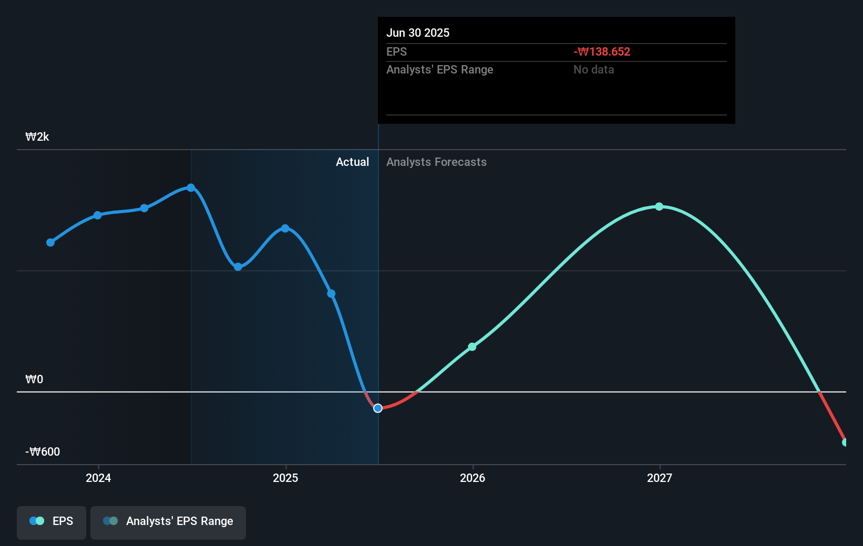Click the Analysts' EPS Range legend dot

pos(111,520)
